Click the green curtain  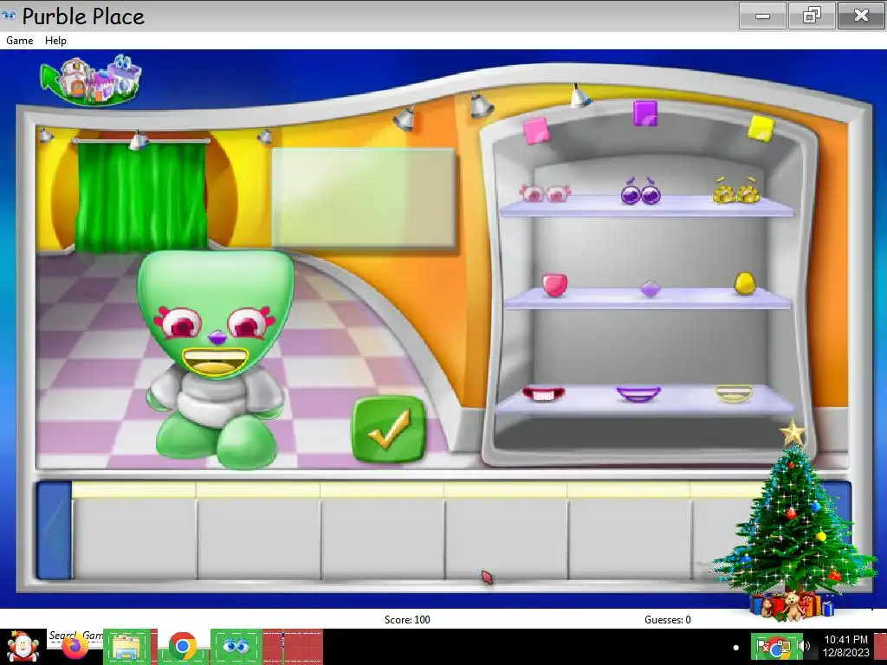click(141, 197)
